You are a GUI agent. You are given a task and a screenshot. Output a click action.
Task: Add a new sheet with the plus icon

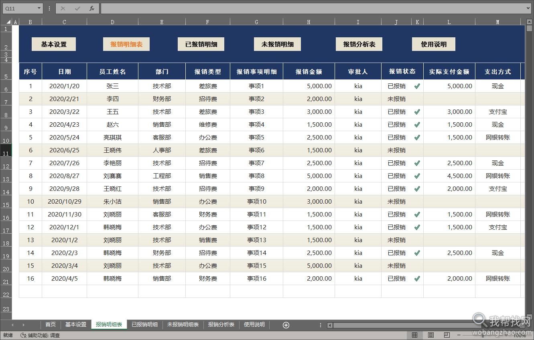(x=286, y=325)
